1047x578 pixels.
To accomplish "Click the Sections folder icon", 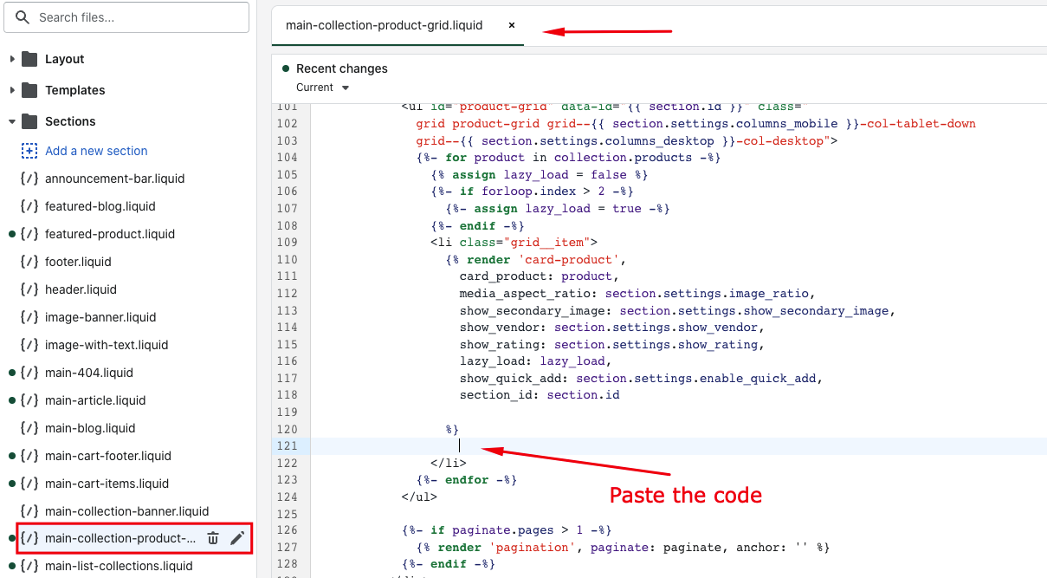I will (x=29, y=121).
